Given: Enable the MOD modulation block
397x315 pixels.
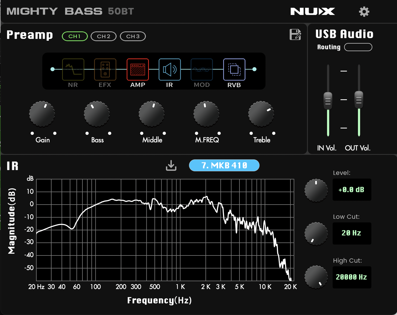Looking at the screenshot, I should [201, 70].
